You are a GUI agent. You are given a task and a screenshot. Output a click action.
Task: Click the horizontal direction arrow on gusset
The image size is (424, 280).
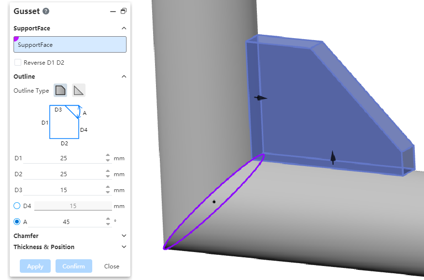click(x=260, y=98)
